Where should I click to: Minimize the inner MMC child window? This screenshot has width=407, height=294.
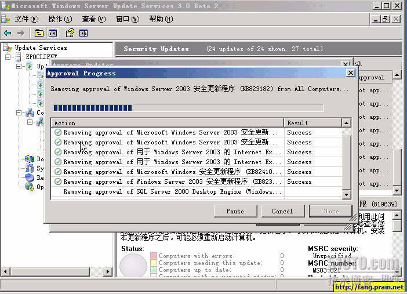[x=376, y=19]
